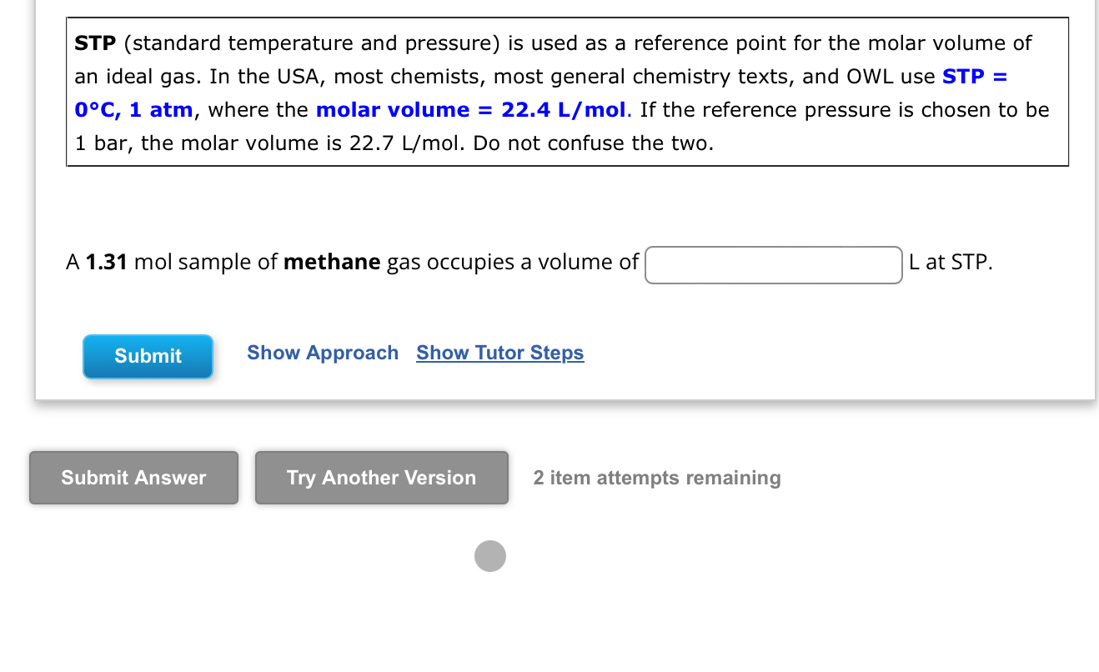Click the '2 item attempts remaining' text

pos(657,478)
